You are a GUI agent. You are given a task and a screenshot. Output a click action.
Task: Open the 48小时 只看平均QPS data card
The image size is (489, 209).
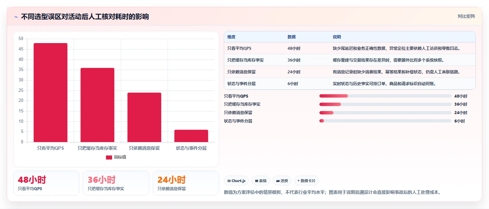point(46,183)
